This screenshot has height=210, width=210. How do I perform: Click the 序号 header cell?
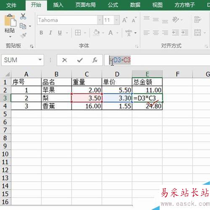26,82
